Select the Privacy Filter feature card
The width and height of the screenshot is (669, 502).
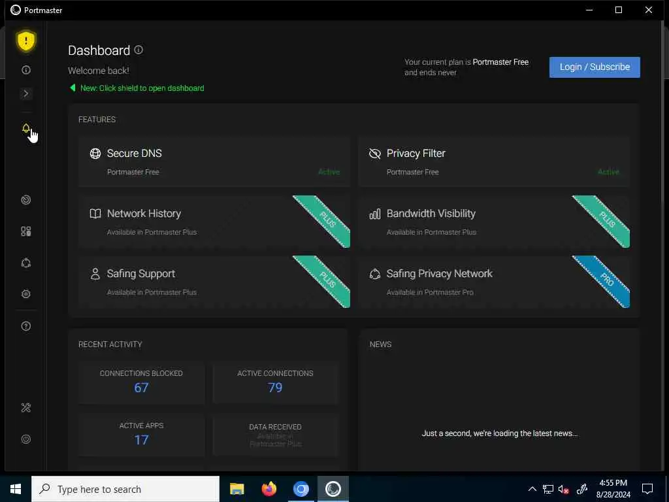(x=494, y=162)
